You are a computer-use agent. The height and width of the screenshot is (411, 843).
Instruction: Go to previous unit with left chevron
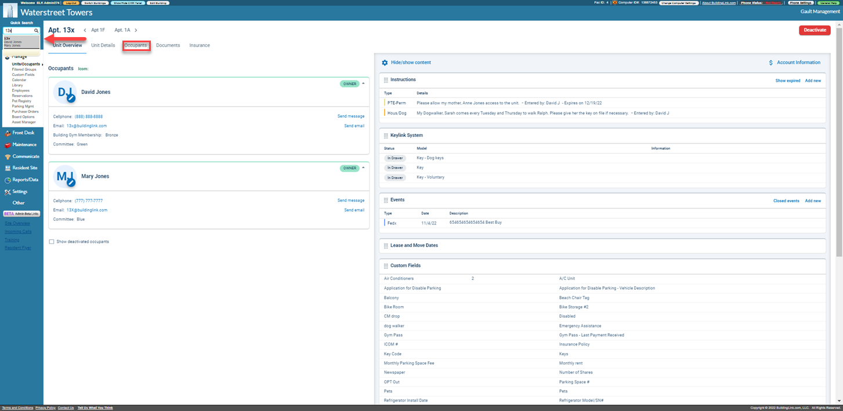[x=85, y=30]
